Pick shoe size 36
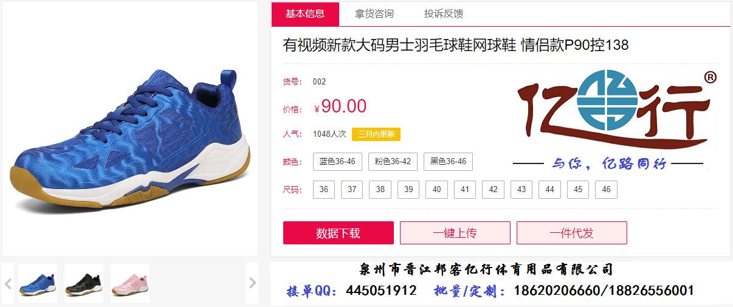Image resolution: width=733 pixels, height=307 pixels. 324,190
